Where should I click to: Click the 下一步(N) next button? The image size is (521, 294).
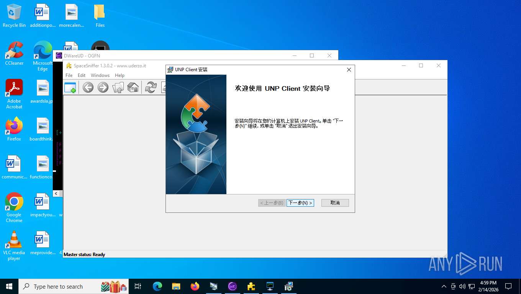[x=300, y=203]
